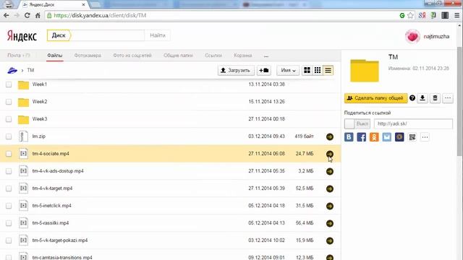Select the tm-4-sociate.mp4 checkbox
This screenshot has width=463, height=260.
pos(9,154)
